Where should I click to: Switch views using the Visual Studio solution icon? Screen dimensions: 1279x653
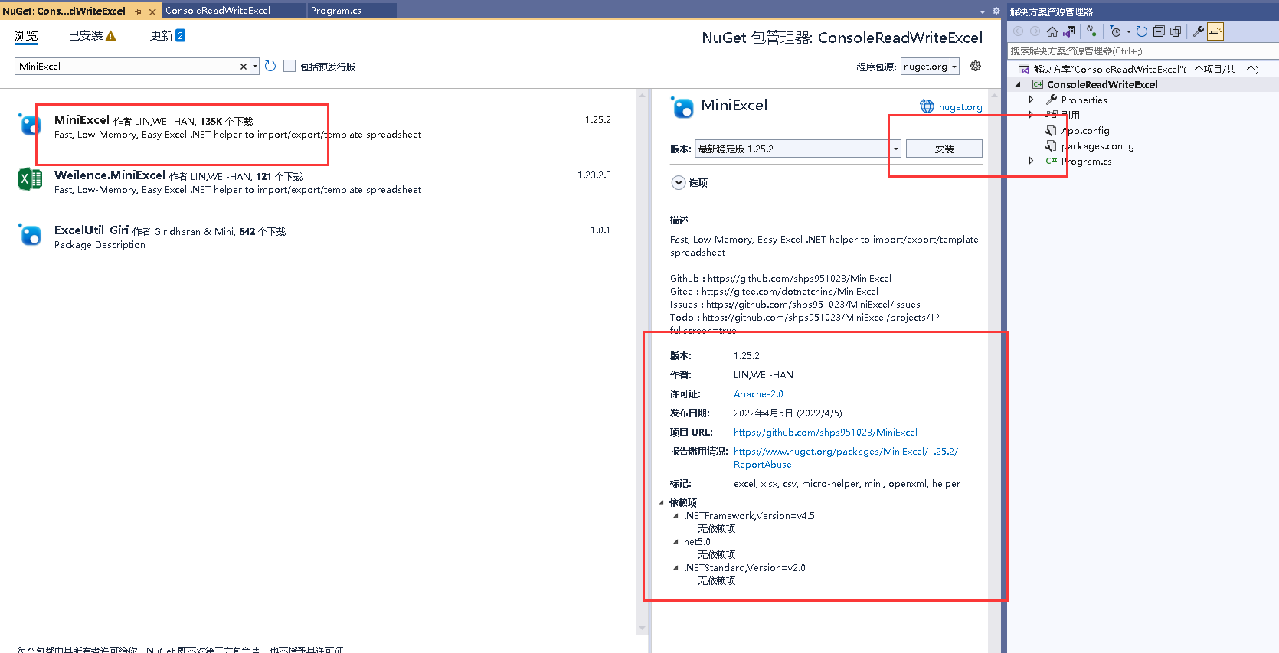click(1069, 31)
